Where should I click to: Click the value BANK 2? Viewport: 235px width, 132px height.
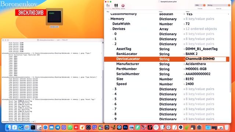click(191, 54)
